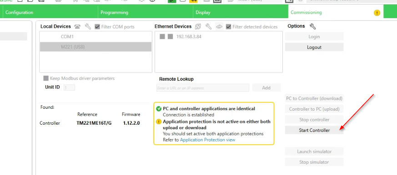397x175 pixels.
Task: Select COM1 in the Local Devices list
Action: coord(95,37)
